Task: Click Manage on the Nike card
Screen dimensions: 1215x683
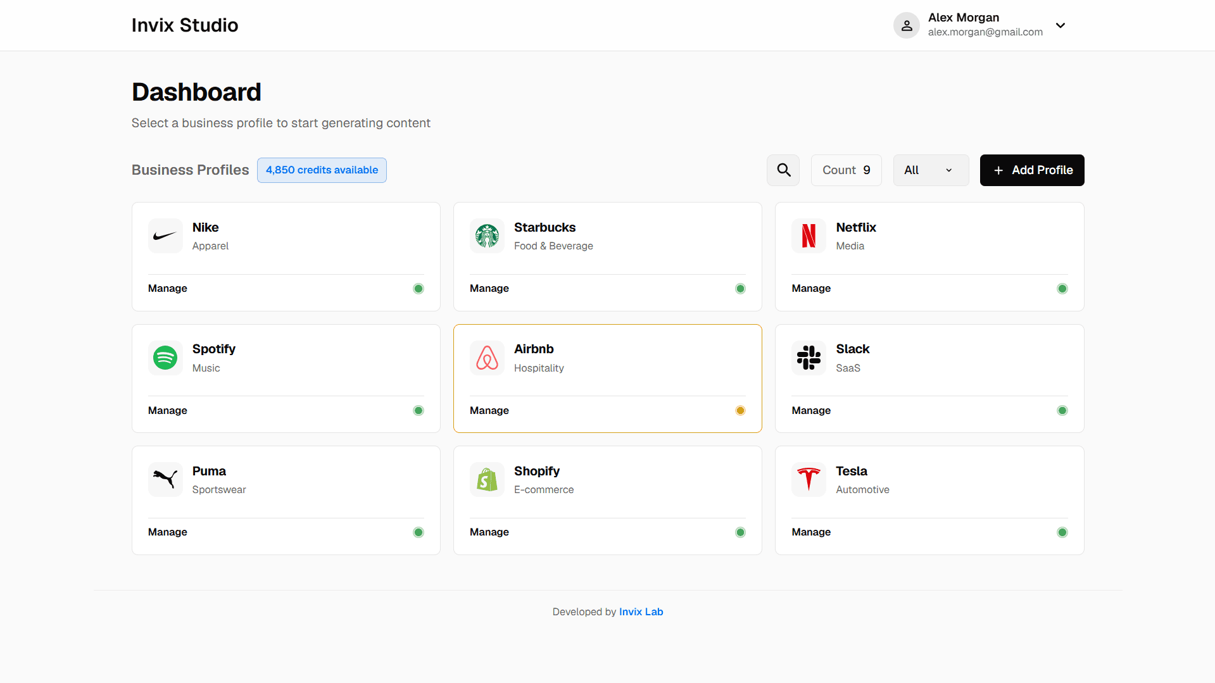Action: [168, 289]
